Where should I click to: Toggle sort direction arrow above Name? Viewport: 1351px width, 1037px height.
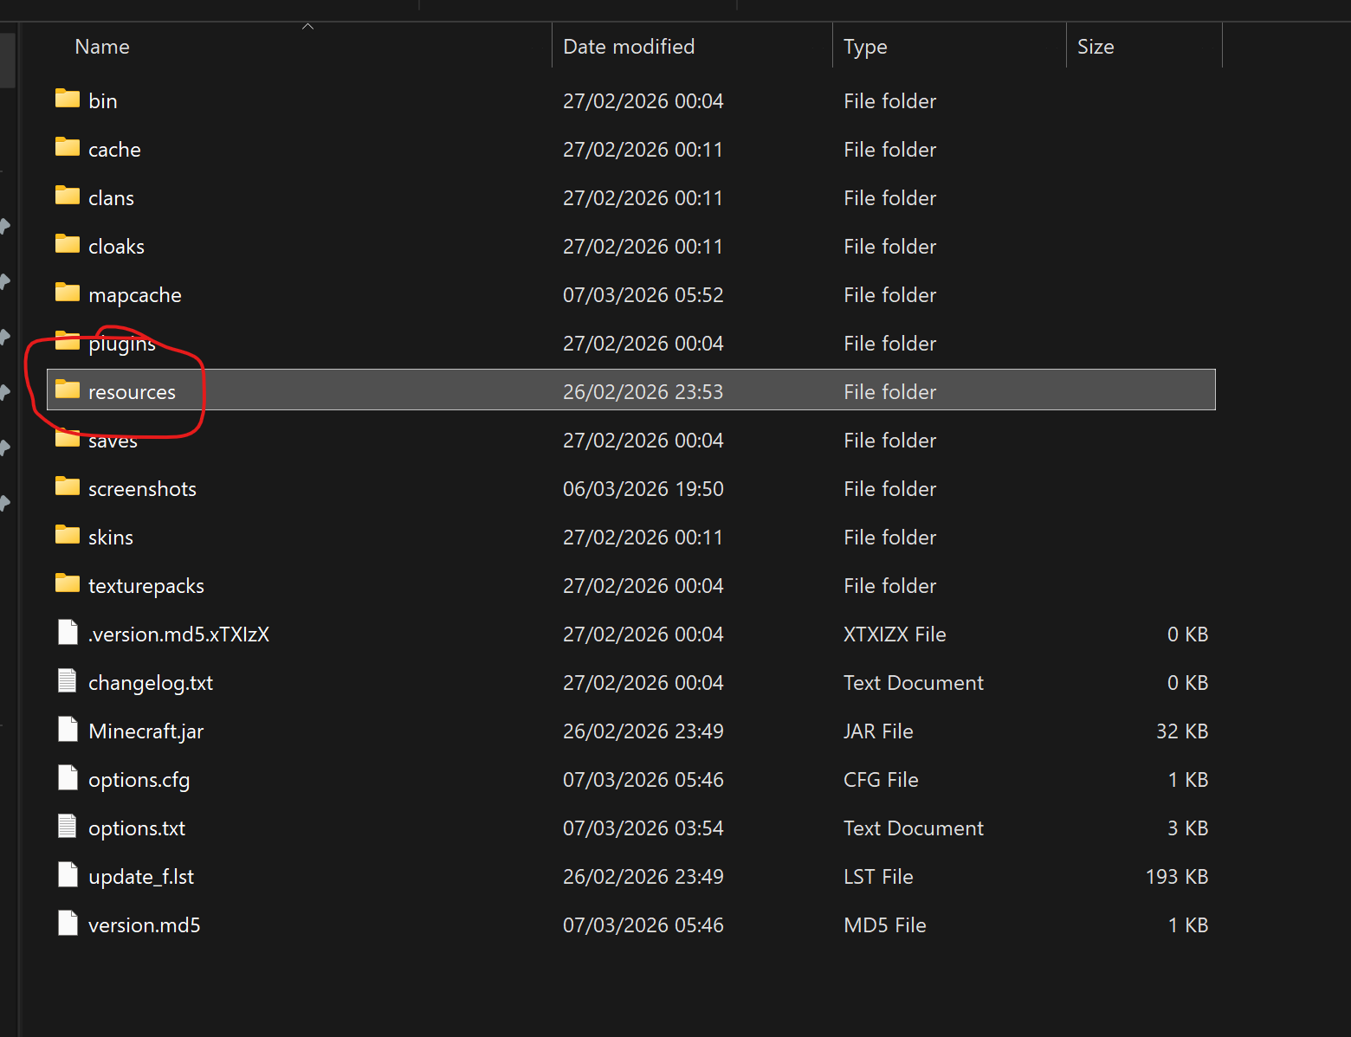[307, 27]
